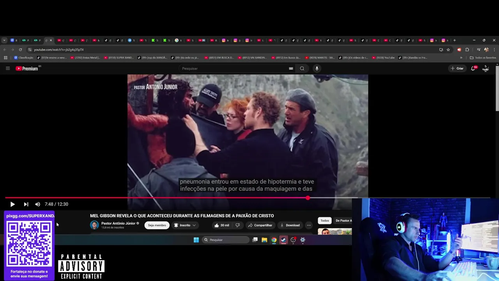Select the De Pastor A filter chip

343,221
